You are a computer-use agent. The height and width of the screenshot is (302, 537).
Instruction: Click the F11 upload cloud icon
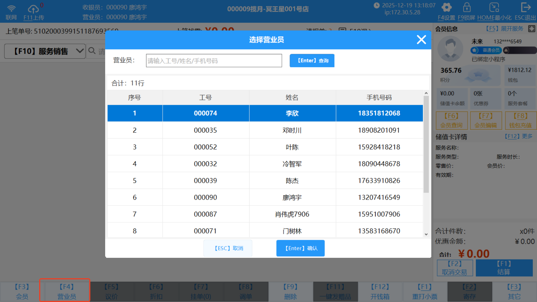tap(33, 9)
